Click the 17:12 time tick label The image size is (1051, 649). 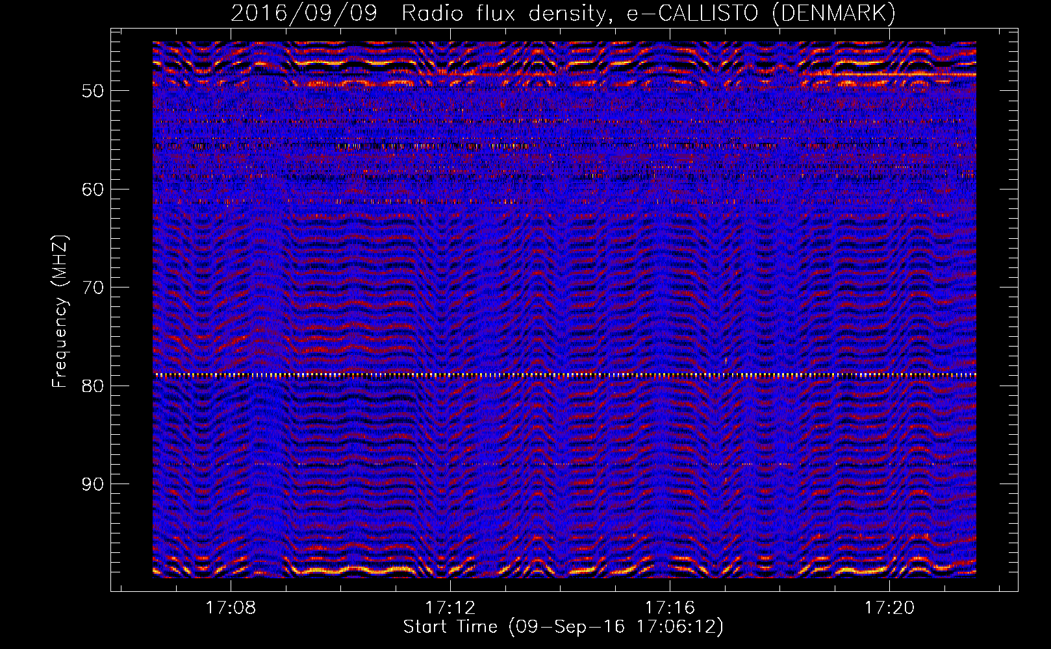[x=450, y=608]
